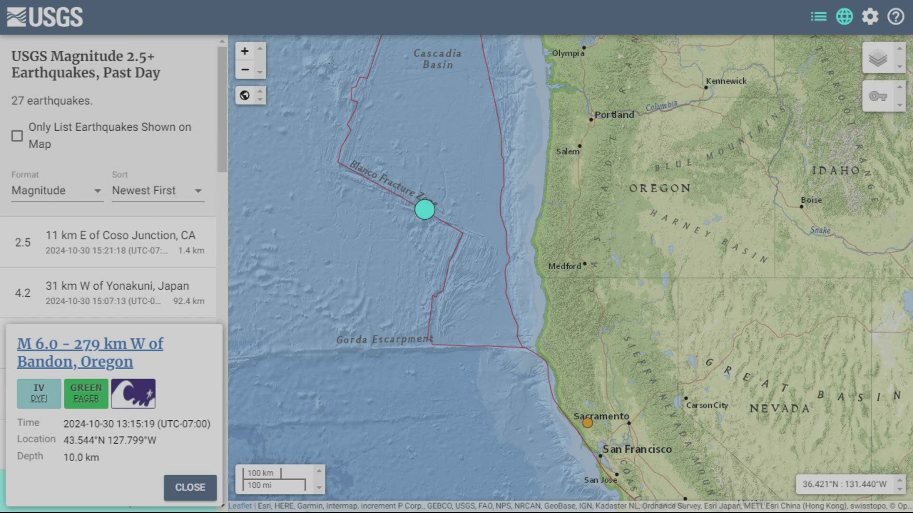Click the zoom in (+) map control
Screen dimensions: 913x513
pyautogui.click(x=245, y=51)
